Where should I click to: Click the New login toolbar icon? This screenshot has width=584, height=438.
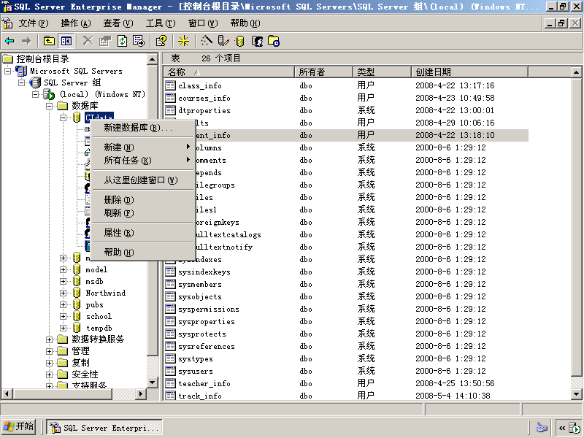tap(257, 41)
